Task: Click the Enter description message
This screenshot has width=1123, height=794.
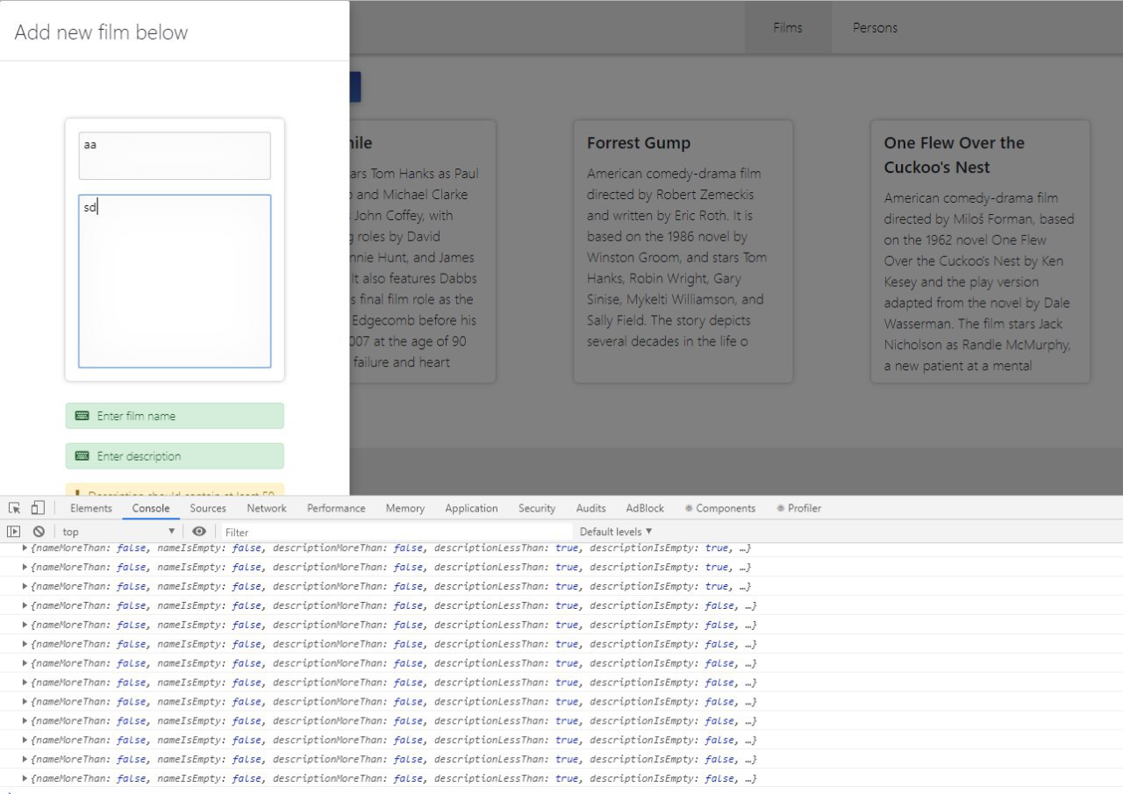Action: pos(175,456)
